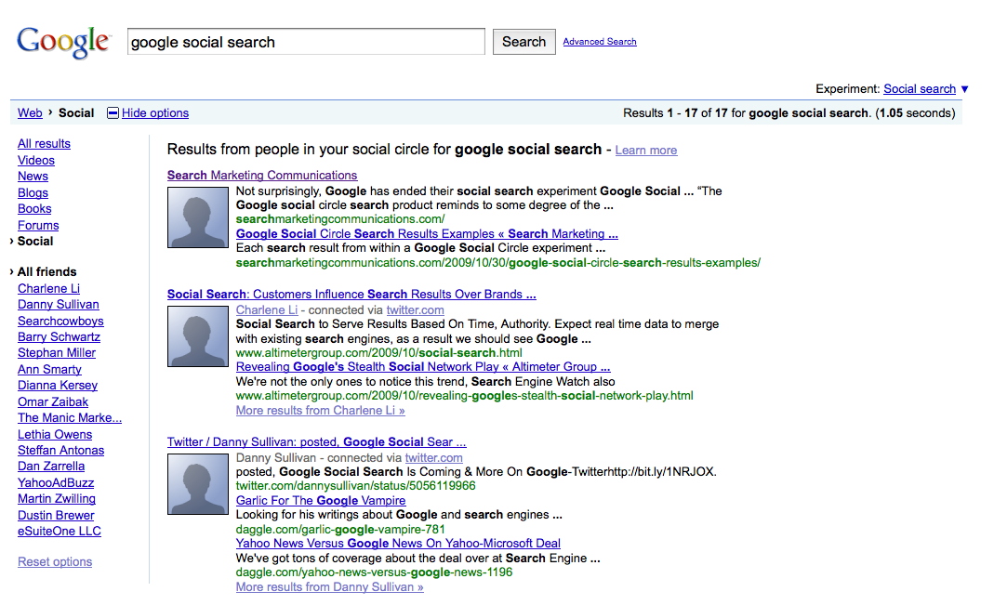This screenshot has height=605, width=994.
Task: Select Videos filter in left sidebar
Action: [x=36, y=160]
